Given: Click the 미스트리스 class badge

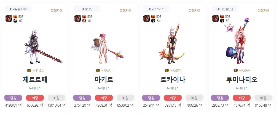Looking at the screenshot, I should click(156, 9).
